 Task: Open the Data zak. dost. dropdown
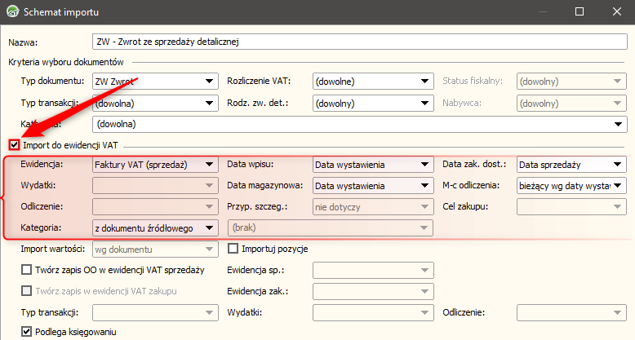tap(619, 165)
